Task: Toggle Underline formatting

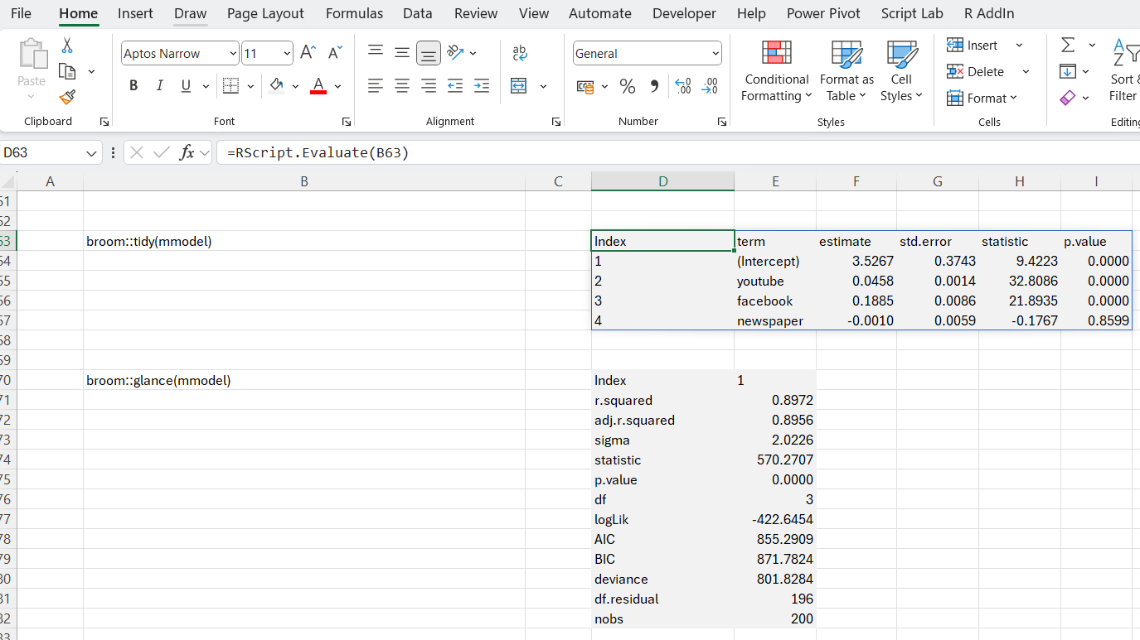Action: click(x=185, y=85)
